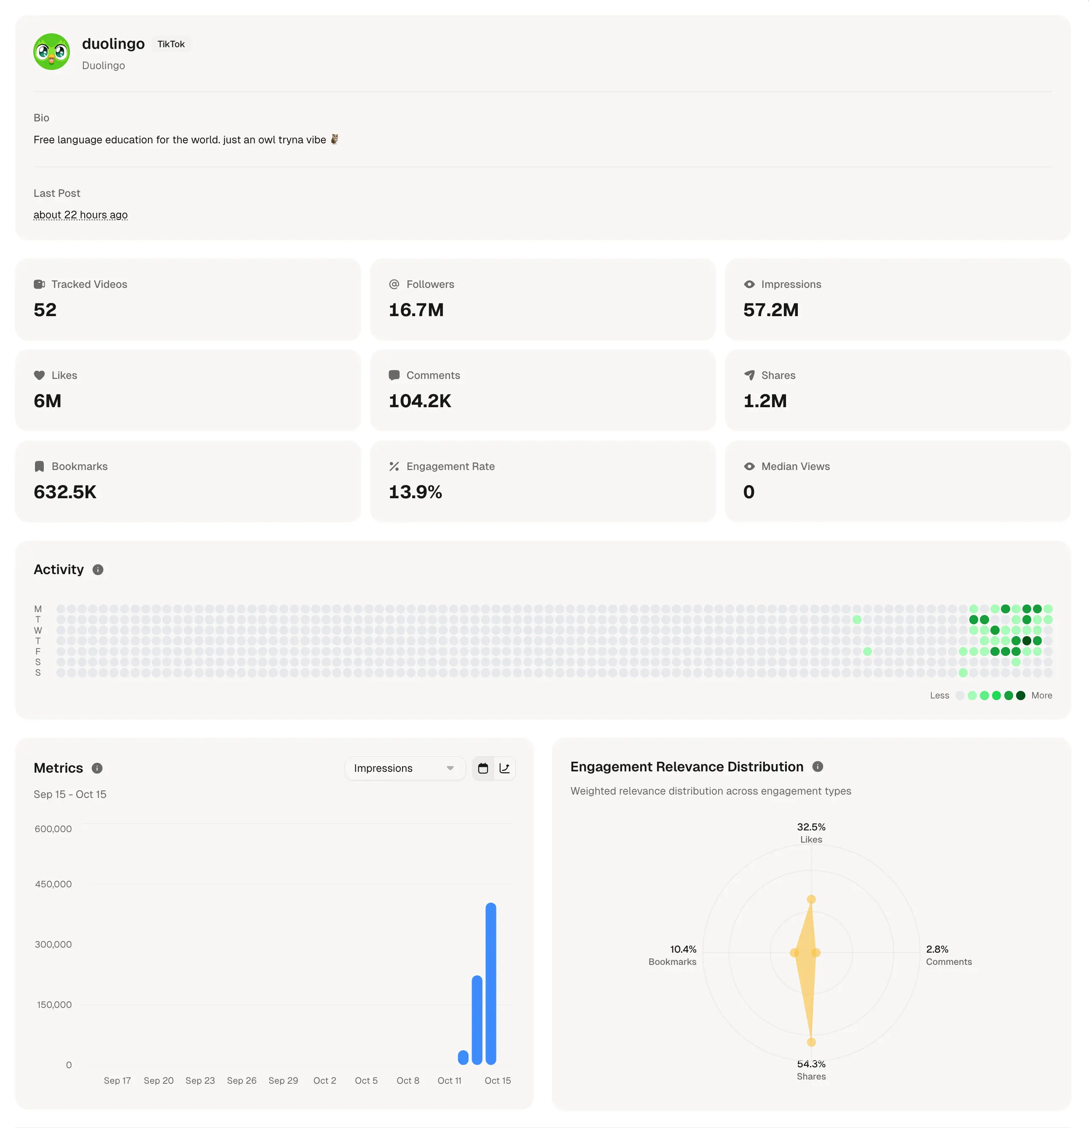Click the Tracked Videos camera icon

[x=39, y=284]
